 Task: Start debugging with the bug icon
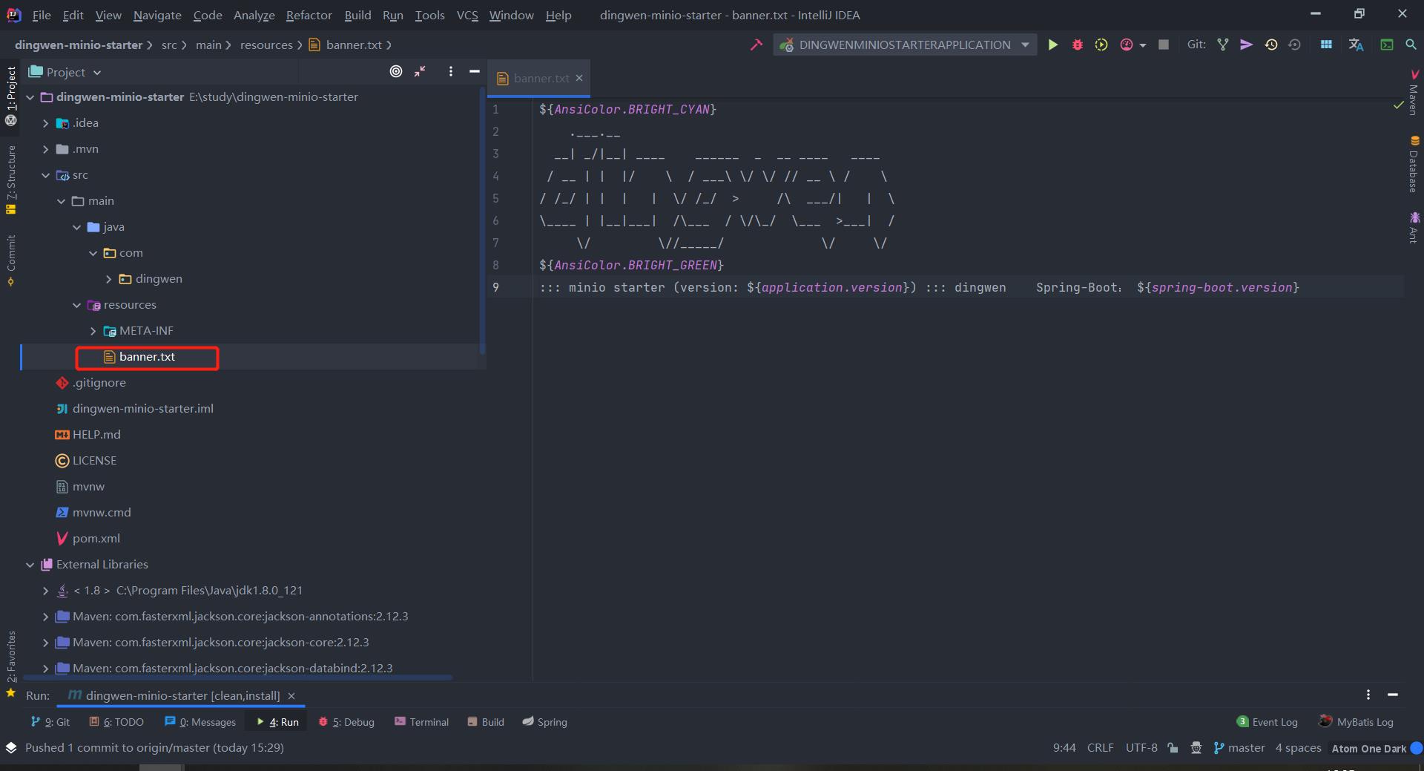pyautogui.click(x=1077, y=45)
